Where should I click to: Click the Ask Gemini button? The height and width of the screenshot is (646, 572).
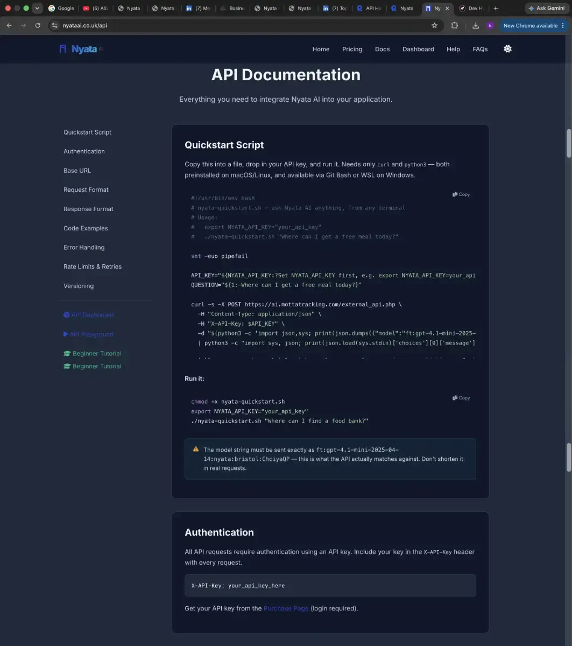547,8
